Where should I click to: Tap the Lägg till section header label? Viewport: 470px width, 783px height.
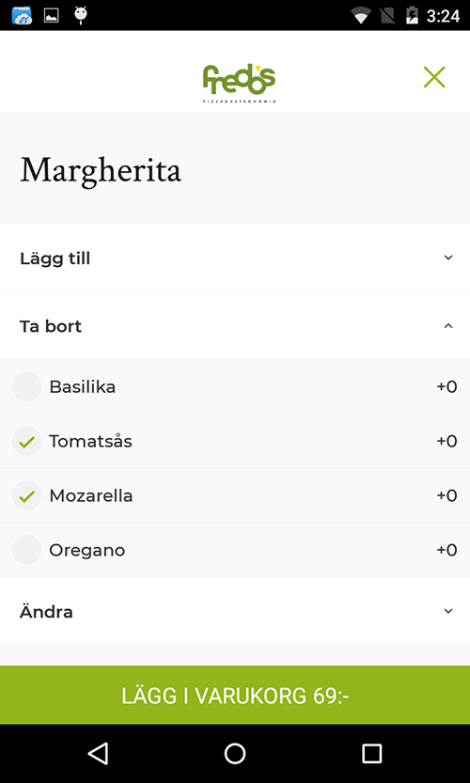tap(55, 258)
